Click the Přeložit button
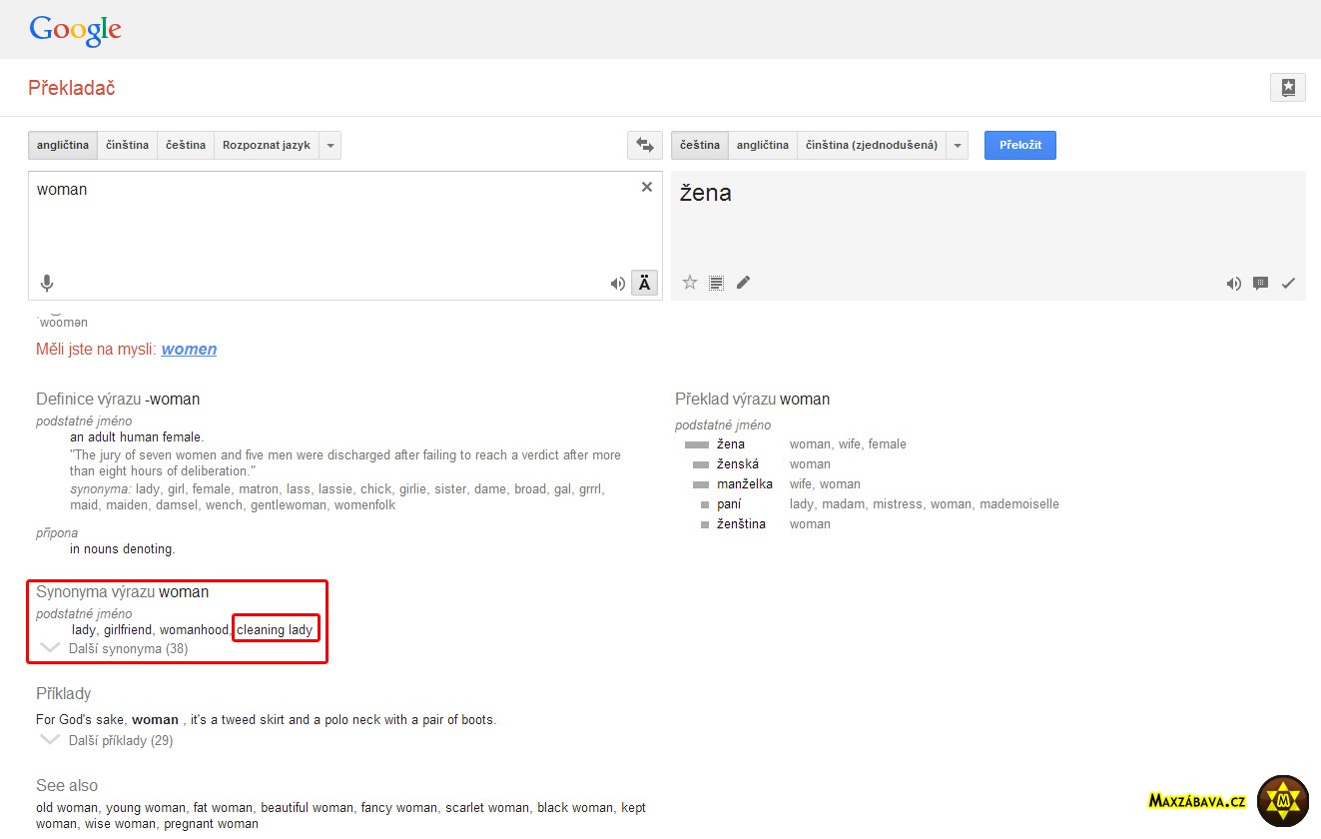Viewport: 1321px width, 839px height. click(1020, 145)
